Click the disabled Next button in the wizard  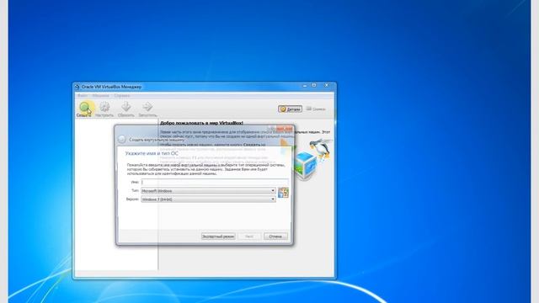(x=249, y=237)
